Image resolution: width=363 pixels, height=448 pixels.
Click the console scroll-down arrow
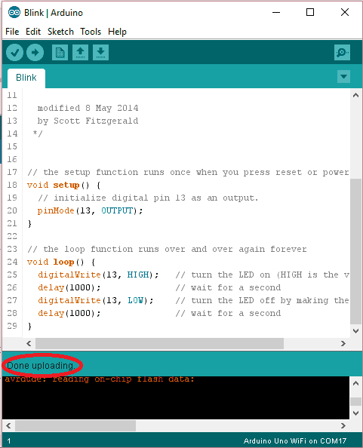coord(356,413)
